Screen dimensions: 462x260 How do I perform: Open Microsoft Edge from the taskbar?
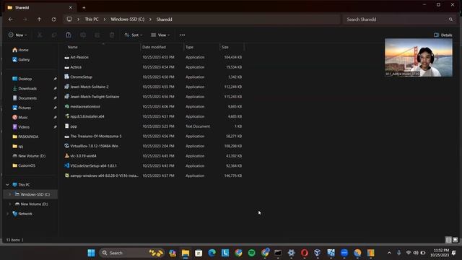click(212, 253)
